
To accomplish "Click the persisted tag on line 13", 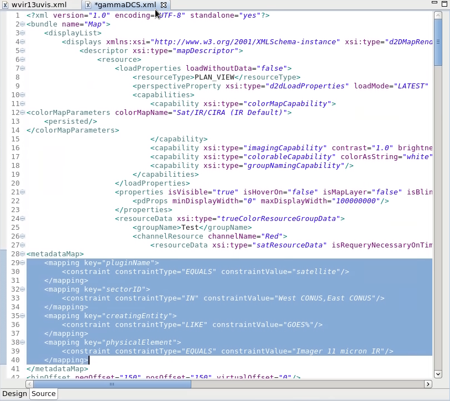I will coord(71,122).
